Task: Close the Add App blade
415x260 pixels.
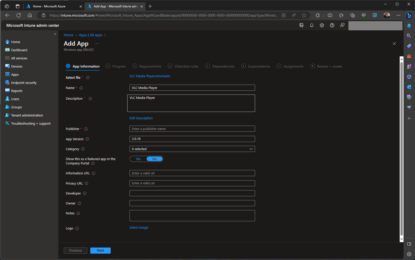Action: coord(394,44)
